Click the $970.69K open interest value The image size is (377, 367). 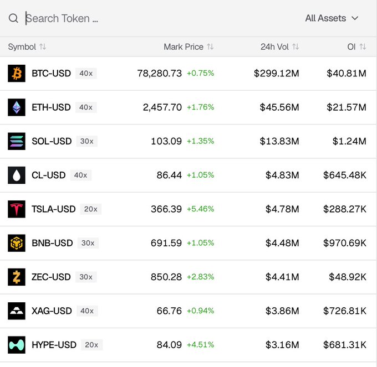pos(345,243)
